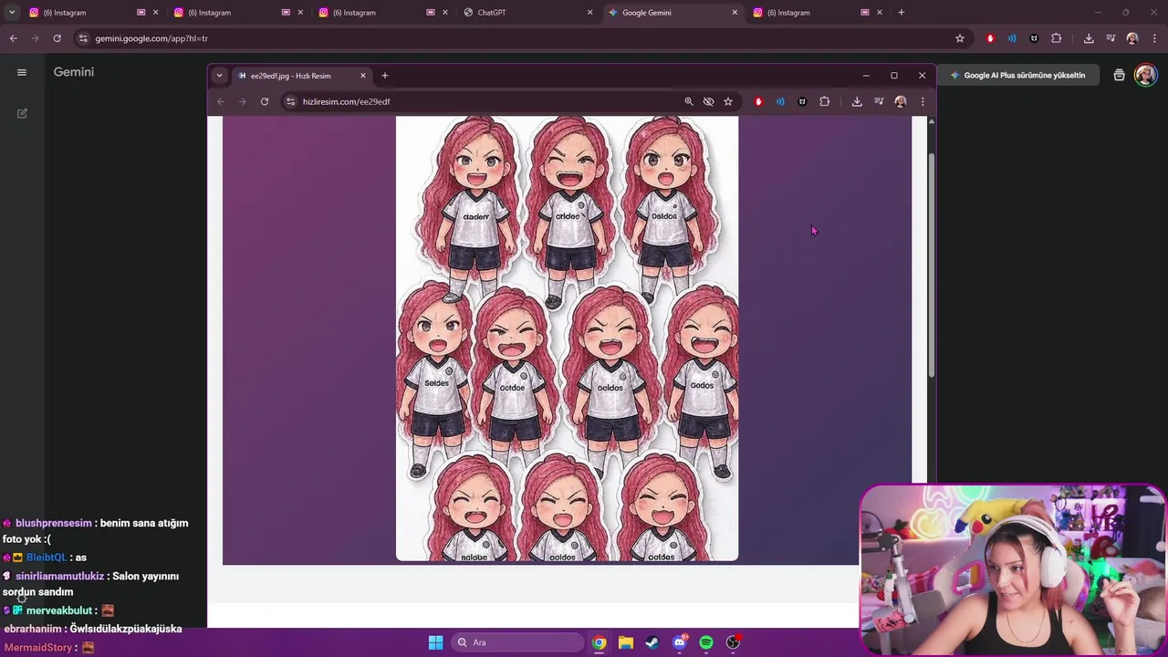Open Gemini main menu hamburger icon

coord(22,72)
